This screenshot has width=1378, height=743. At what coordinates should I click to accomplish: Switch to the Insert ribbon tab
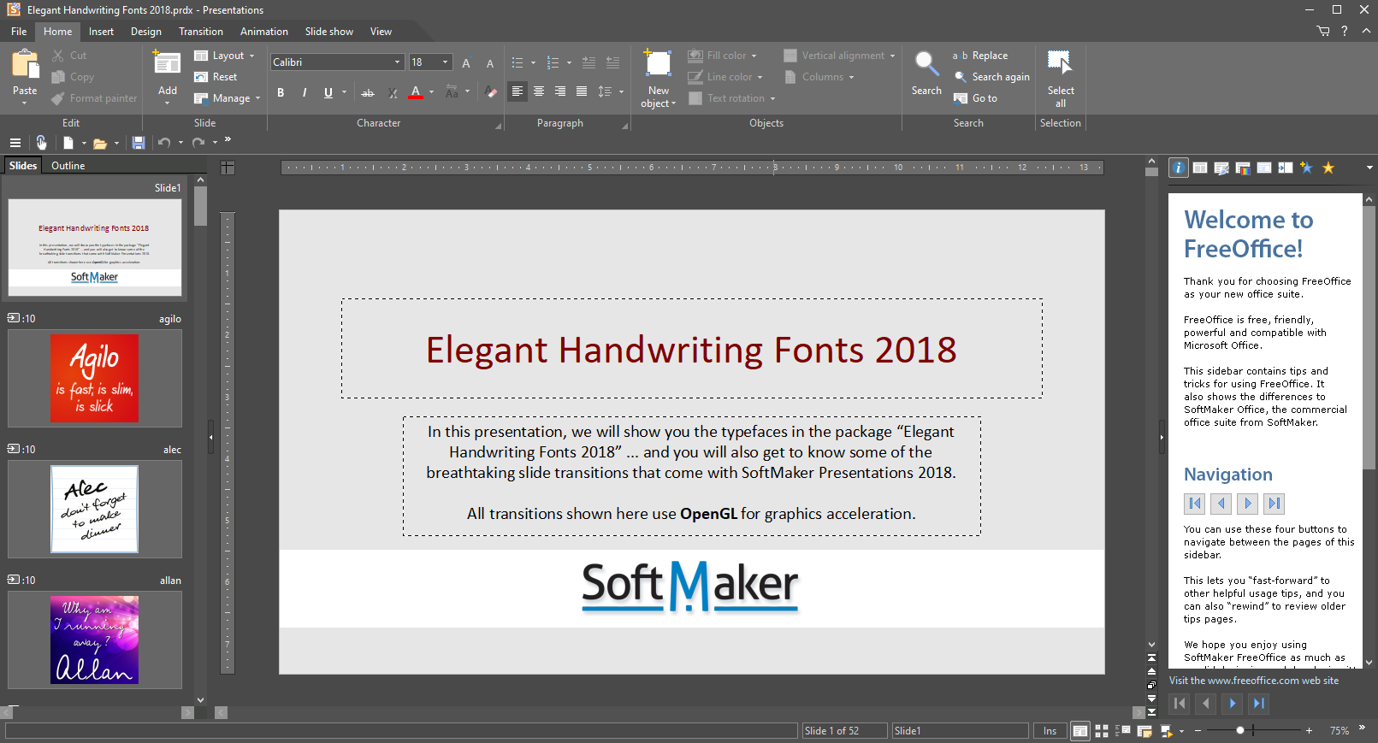(x=101, y=32)
